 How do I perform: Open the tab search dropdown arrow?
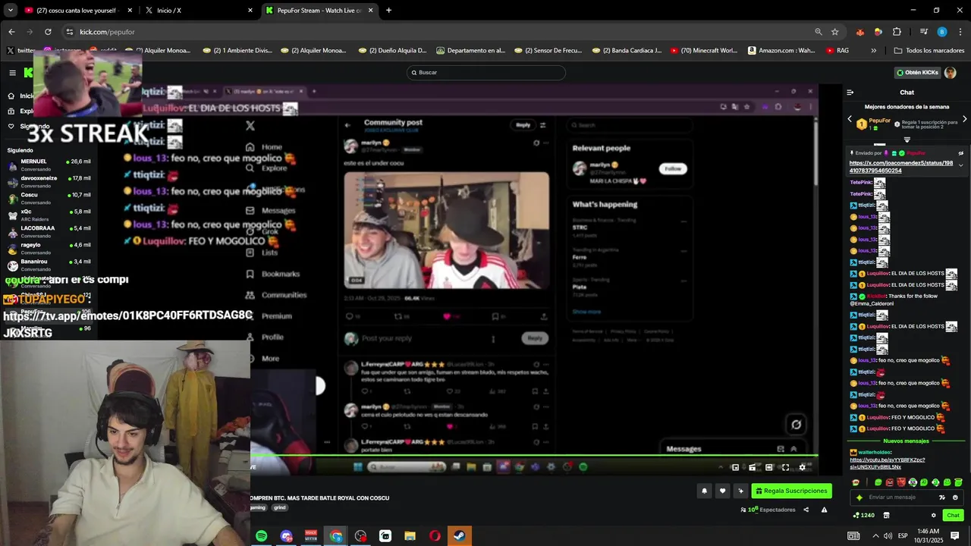pyautogui.click(x=10, y=11)
